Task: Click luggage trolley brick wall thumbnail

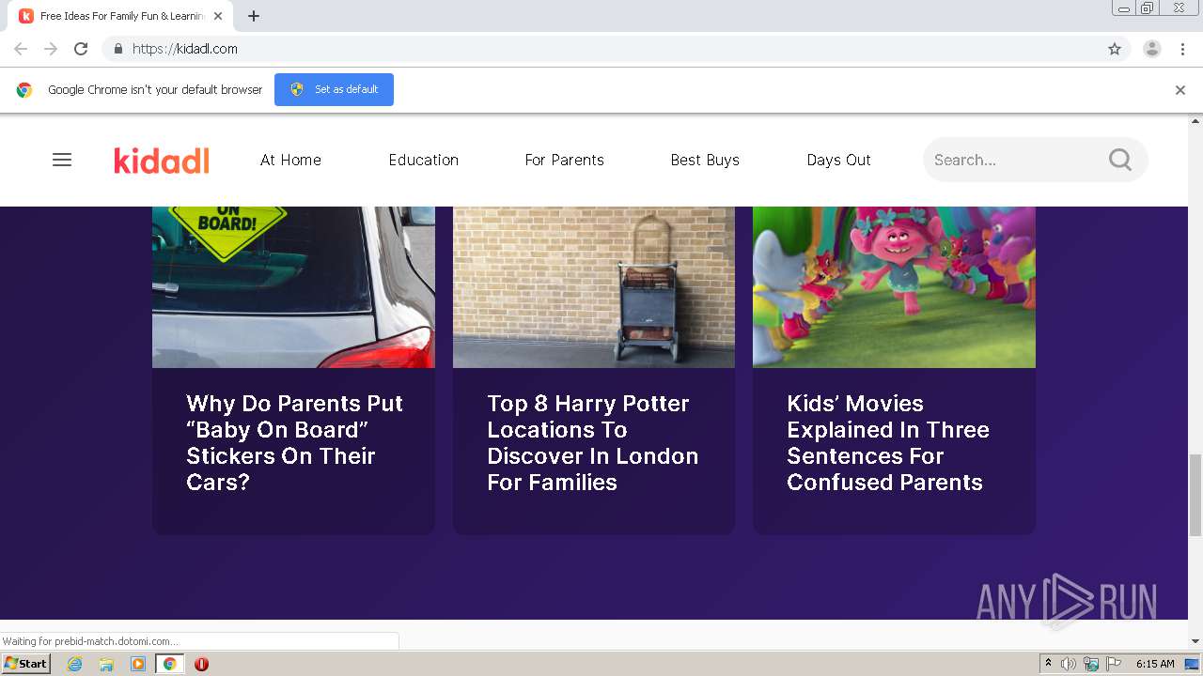Action: [x=594, y=287]
